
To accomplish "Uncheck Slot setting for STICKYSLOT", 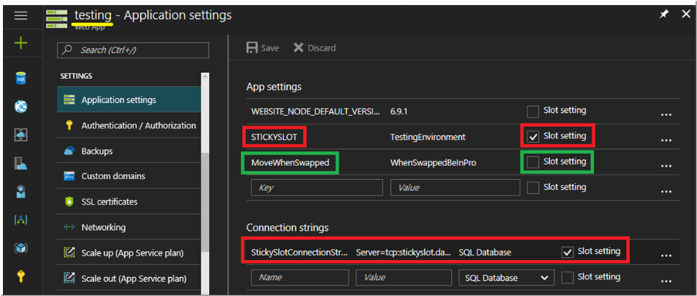I will click(533, 137).
